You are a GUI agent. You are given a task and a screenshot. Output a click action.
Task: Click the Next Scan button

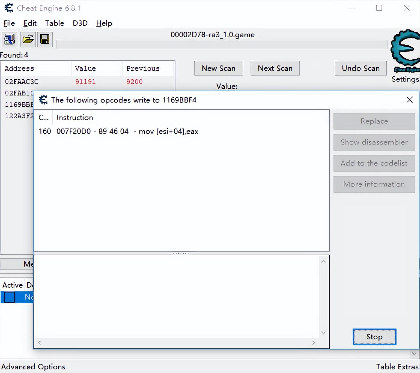[275, 68]
